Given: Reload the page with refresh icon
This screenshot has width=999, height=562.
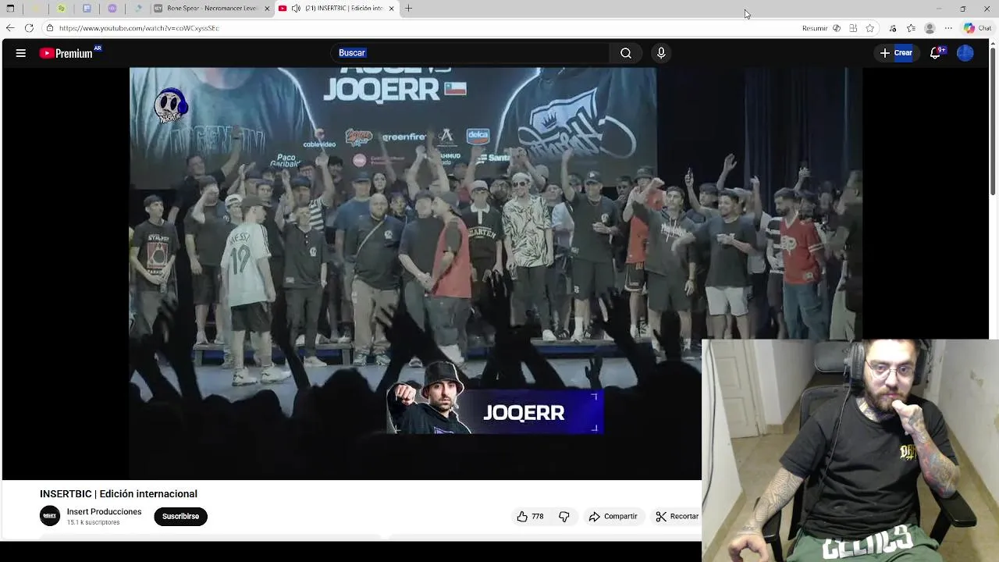Looking at the screenshot, I should point(29,28).
